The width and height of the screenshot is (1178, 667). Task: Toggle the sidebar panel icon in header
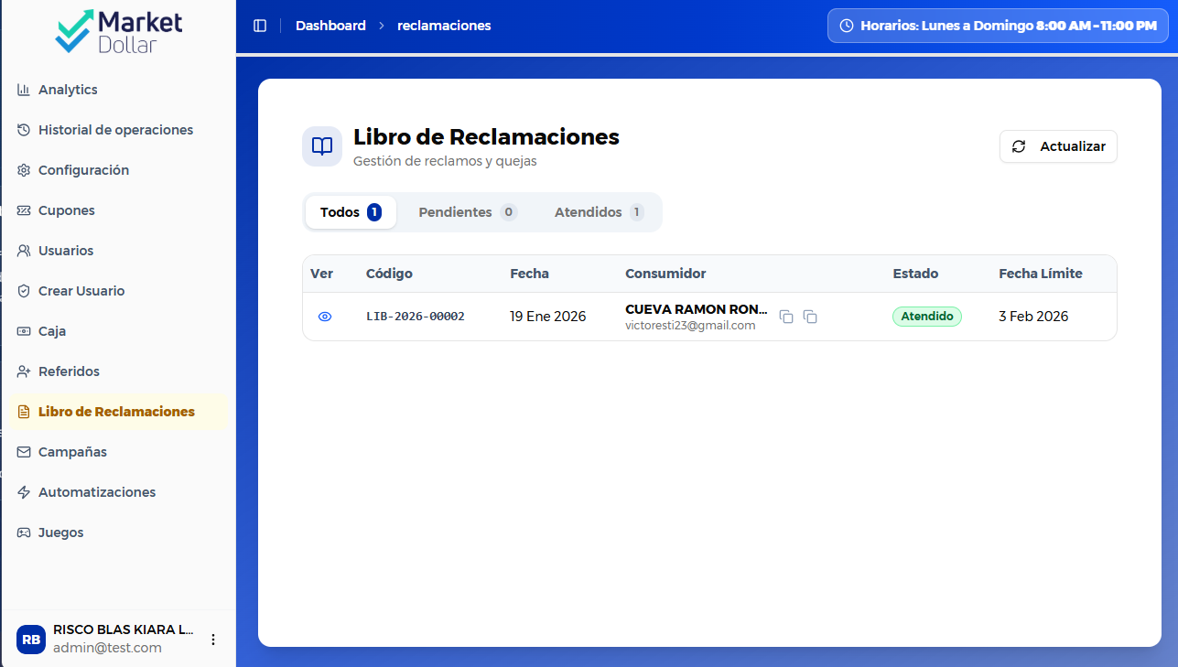point(260,26)
